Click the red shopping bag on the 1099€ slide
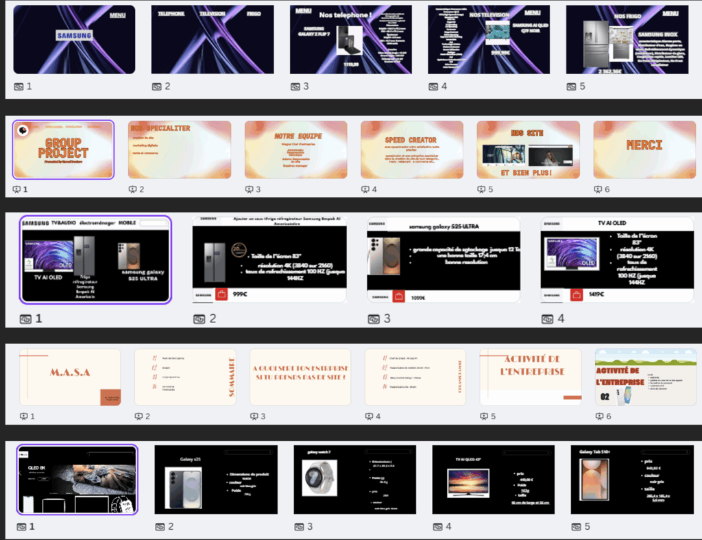Viewport: 702px width, 540px height. (397, 296)
